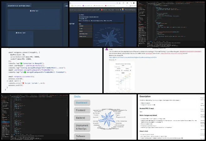Image resolution: width=206 pixels, height=141 pixels.
Task: Click the browser zoom magnifier icon
Action: tap(117, 3)
